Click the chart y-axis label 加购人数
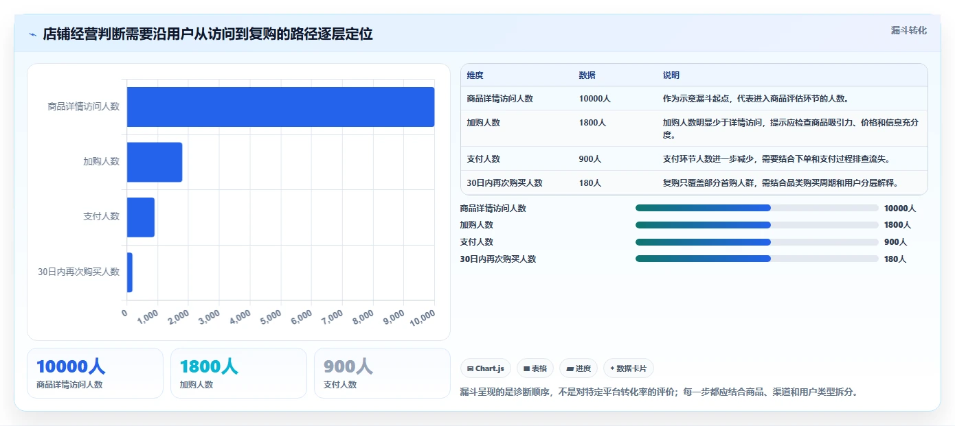 click(x=101, y=162)
